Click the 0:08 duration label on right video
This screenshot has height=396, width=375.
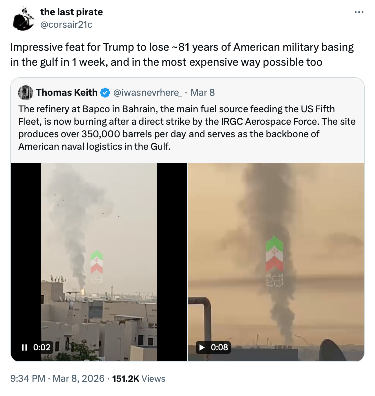pos(220,347)
